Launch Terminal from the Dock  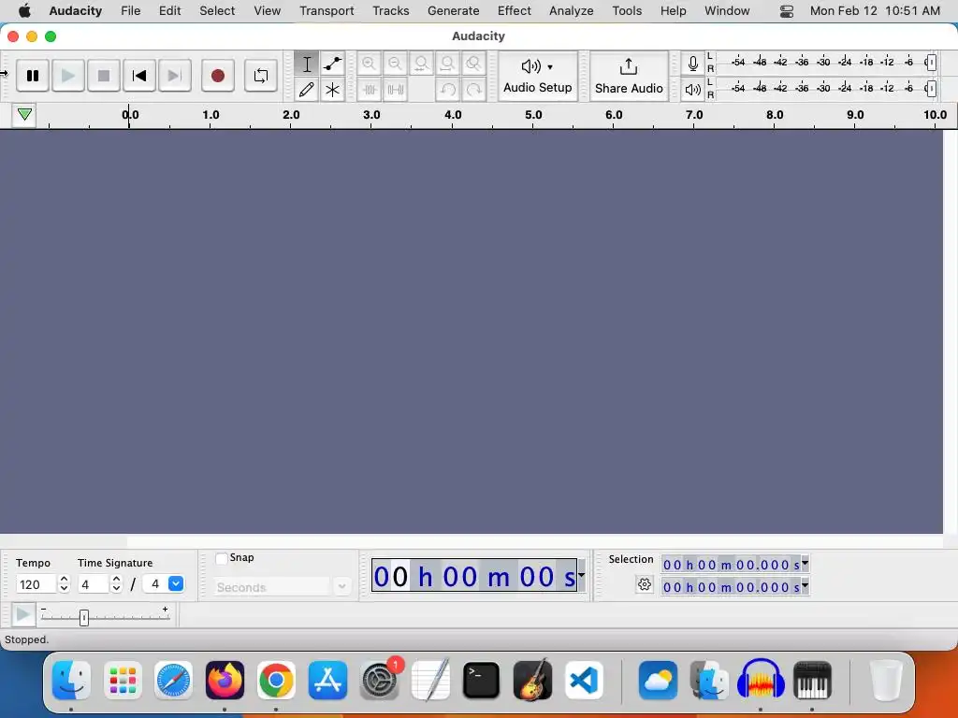pos(481,680)
